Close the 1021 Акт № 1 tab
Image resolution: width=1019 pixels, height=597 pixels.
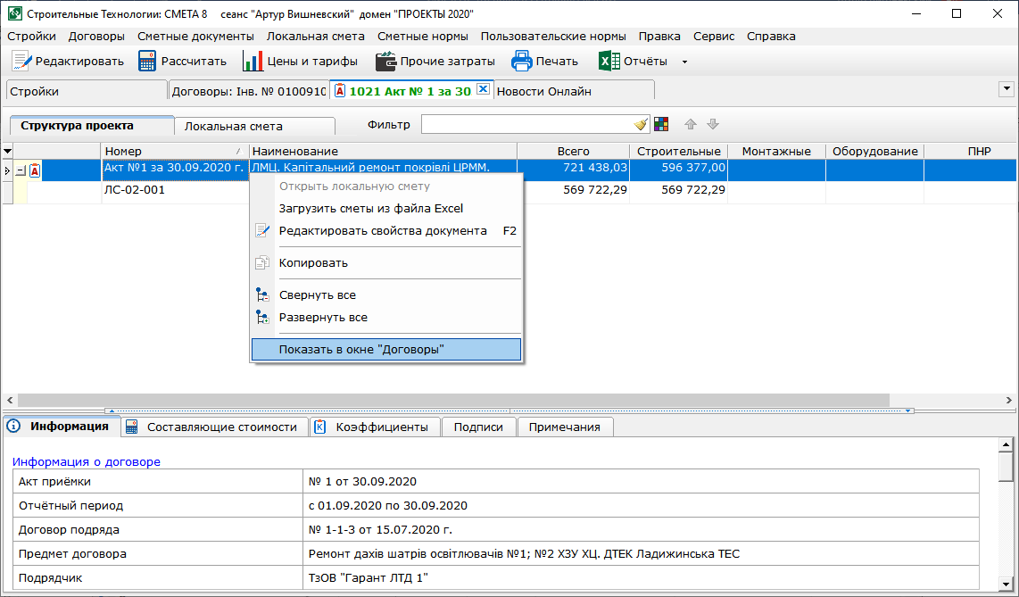pos(483,89)
